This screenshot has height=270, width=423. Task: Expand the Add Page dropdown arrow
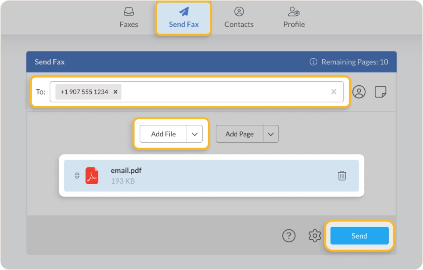click(270, 134)
